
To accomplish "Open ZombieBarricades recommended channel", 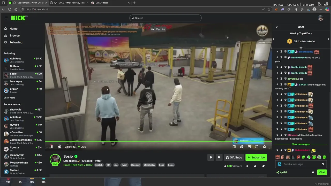I will [23, 141].
